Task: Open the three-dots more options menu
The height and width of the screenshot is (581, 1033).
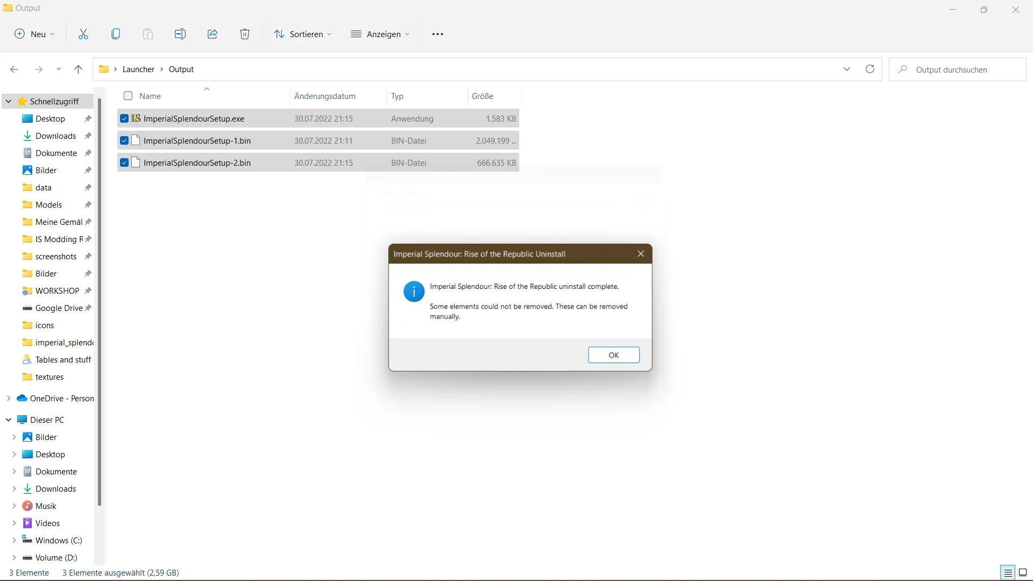Action: click(x=437, y=34)
